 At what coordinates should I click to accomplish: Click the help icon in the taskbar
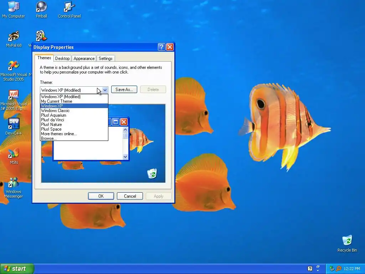(310, 269)
